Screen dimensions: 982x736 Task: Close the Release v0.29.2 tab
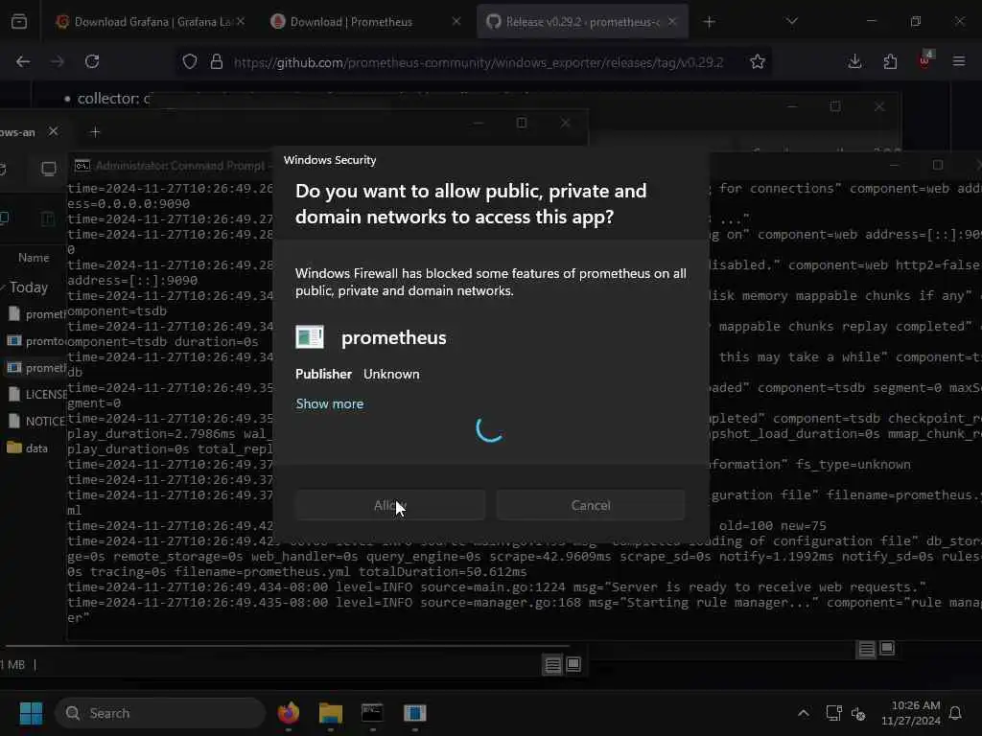[x=672, y=22]
